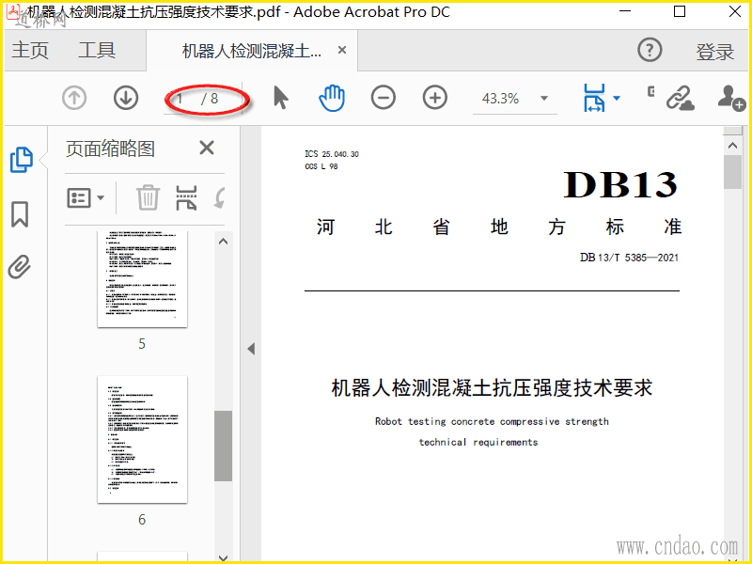The height and width of the screenshot is (564, 752).
Task: Switch to the 主页 tab
Action: 30,50
